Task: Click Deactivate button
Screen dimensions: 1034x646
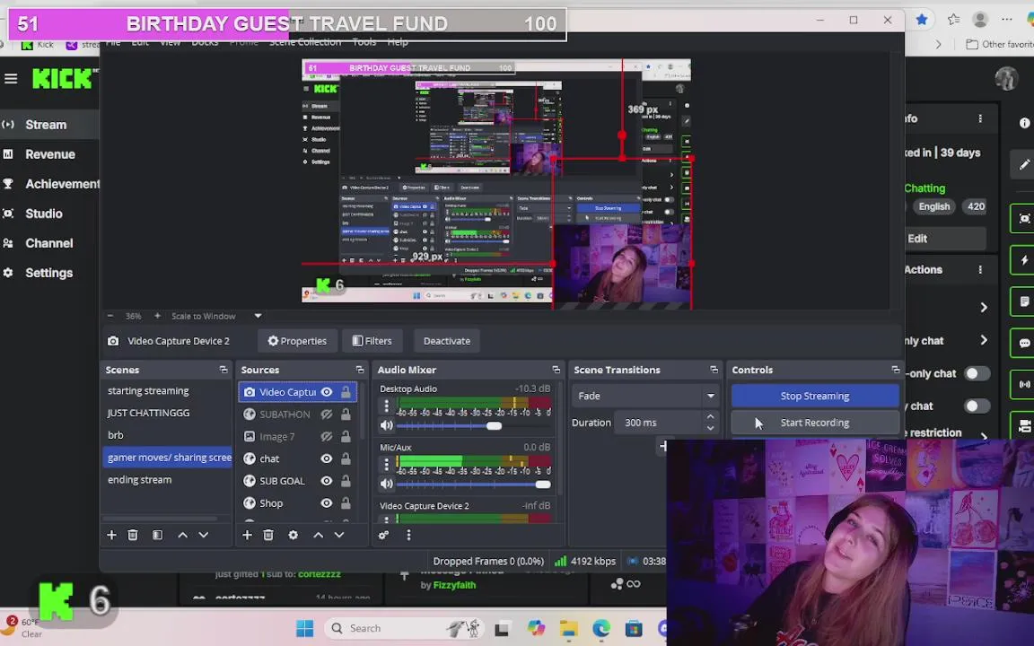Action: [447, 341]
